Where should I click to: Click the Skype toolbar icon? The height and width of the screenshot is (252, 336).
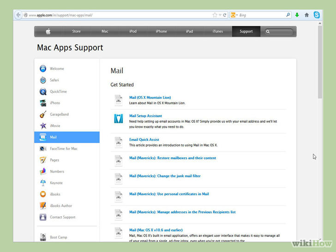pyautogui.click(x=317, y=15)
